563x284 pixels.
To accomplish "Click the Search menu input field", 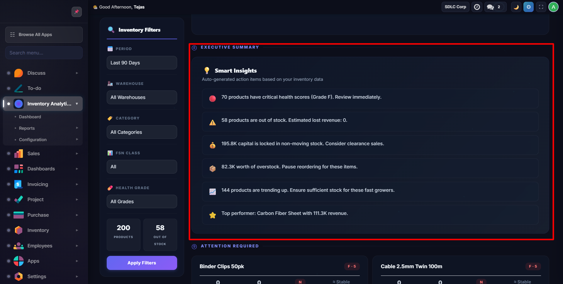I will [x=44, y=53].
